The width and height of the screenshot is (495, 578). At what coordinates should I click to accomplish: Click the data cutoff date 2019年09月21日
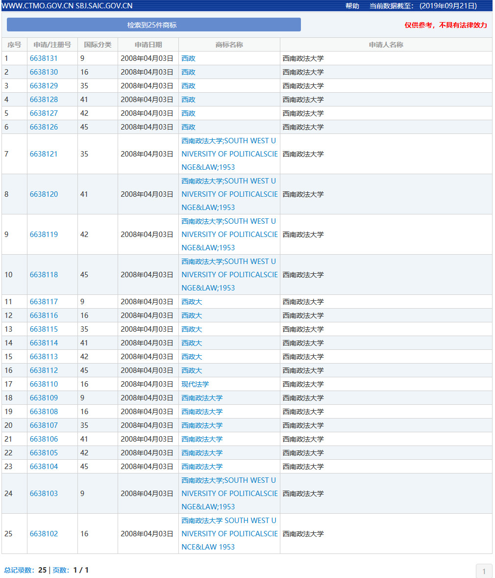click(x=448, y=6)
